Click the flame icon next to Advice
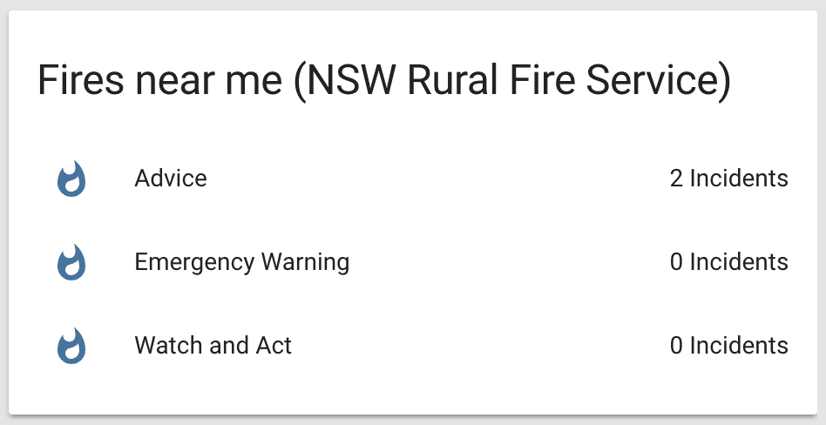 71,179
